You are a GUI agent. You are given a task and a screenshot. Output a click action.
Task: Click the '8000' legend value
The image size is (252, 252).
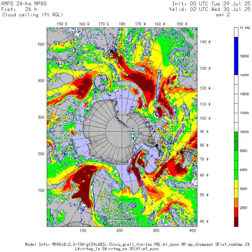(243, 151)
